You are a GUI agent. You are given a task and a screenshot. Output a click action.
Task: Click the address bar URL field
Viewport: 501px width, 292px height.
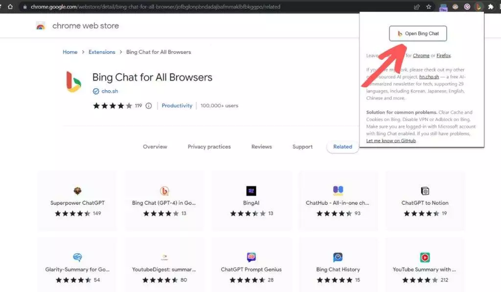(155, 7)
